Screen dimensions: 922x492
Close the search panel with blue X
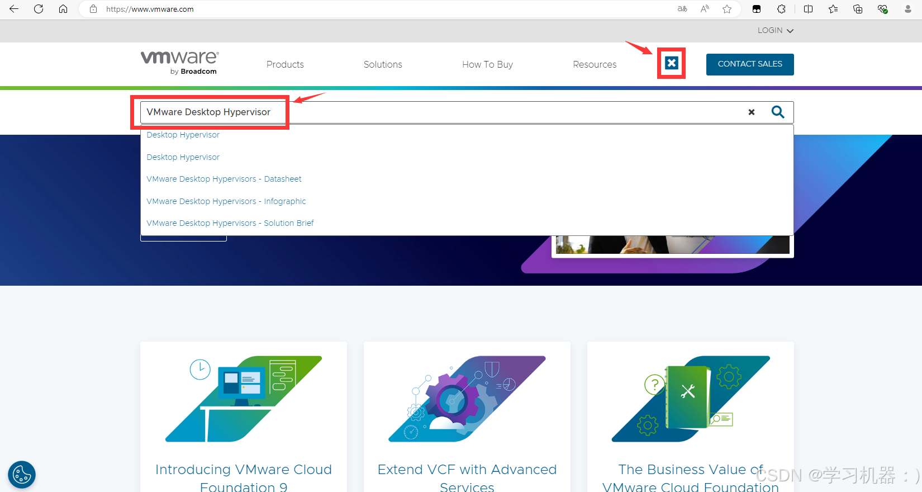pyautogui.click(x=672, y=63)
